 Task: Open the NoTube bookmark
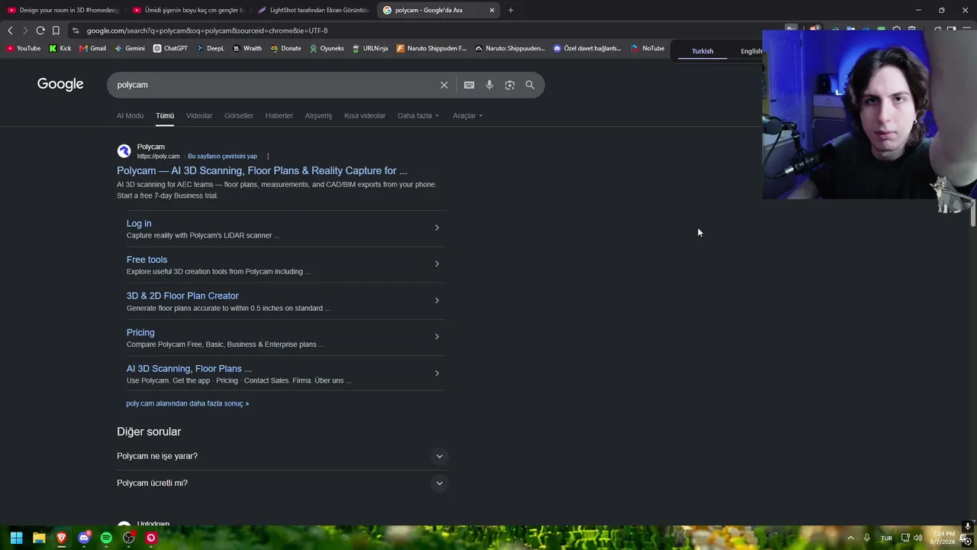coord(647,48)
